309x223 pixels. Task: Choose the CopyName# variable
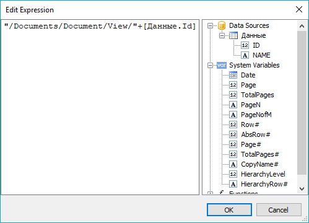point(259,164)
